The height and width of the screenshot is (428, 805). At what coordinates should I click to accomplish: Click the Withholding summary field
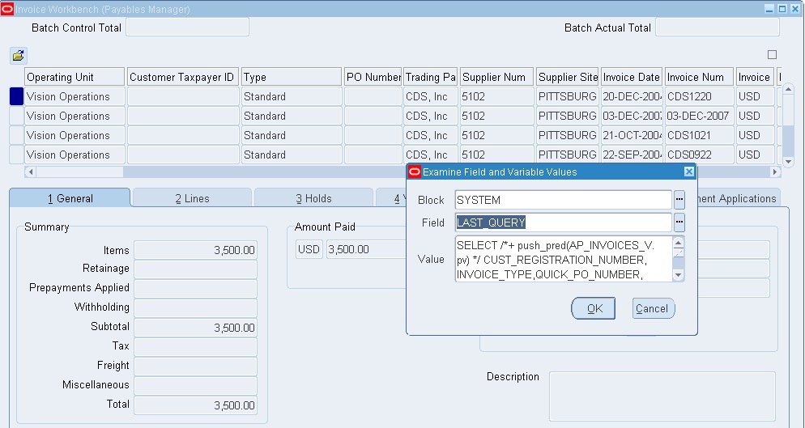pyautogui.click(x=195, y=308)
